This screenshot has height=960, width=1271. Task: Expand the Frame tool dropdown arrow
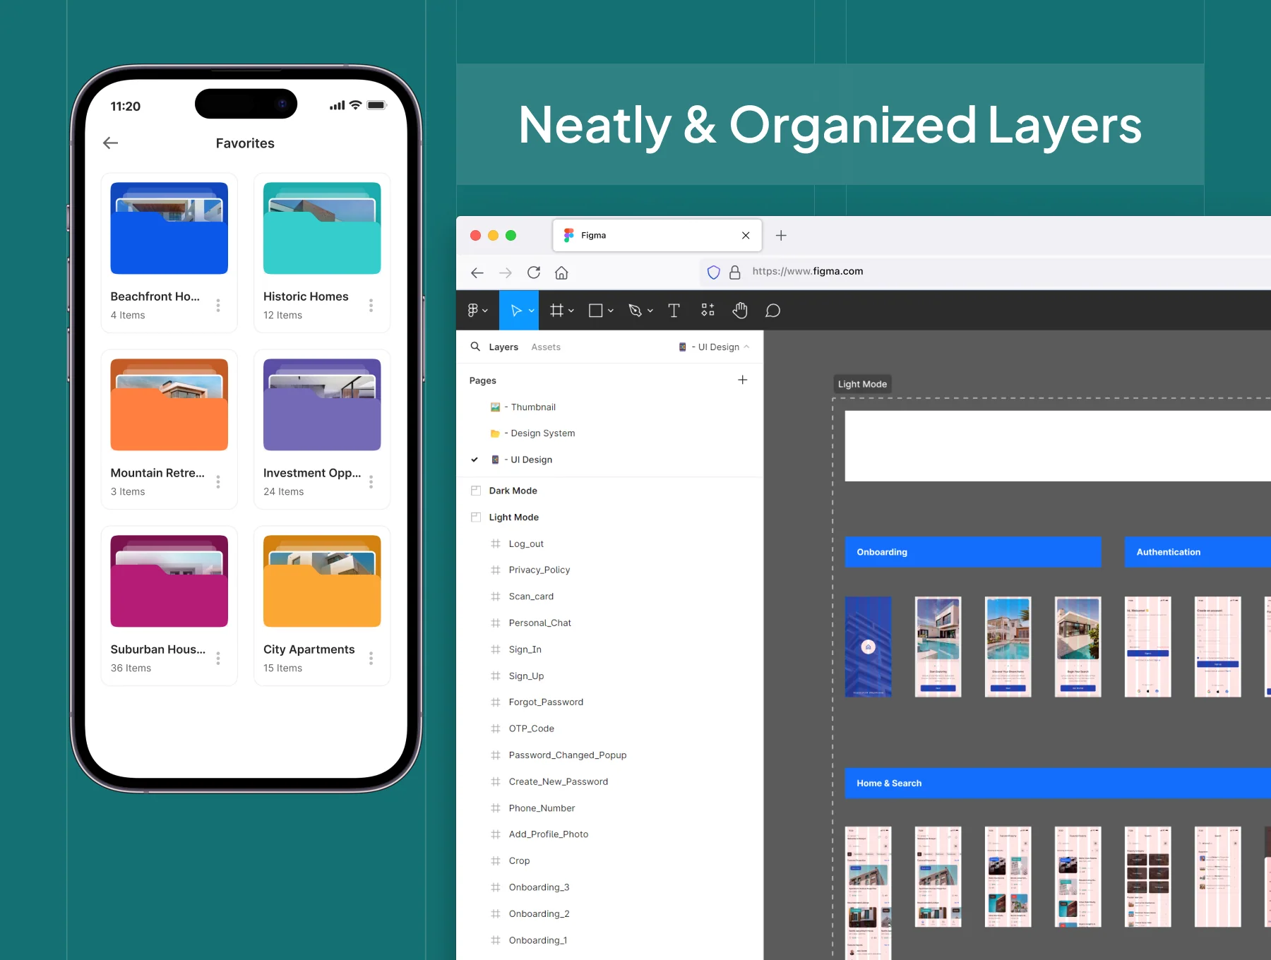click(571, 311)
